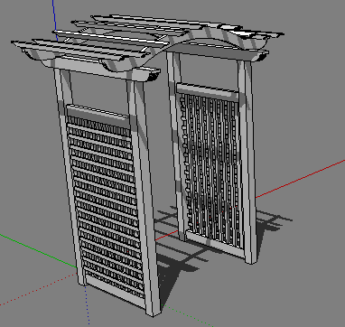Click the bottom rail of the right lattice panel
This screenshot has width=345, height=327.
(x=216, y=244)
